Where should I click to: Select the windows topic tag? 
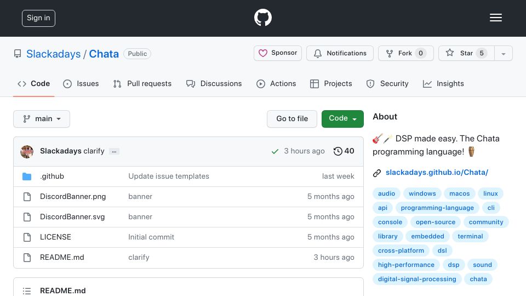(x=422, y=193)
